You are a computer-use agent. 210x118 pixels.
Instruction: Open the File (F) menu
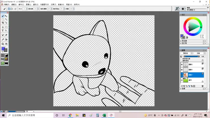(x=7, y=5)
